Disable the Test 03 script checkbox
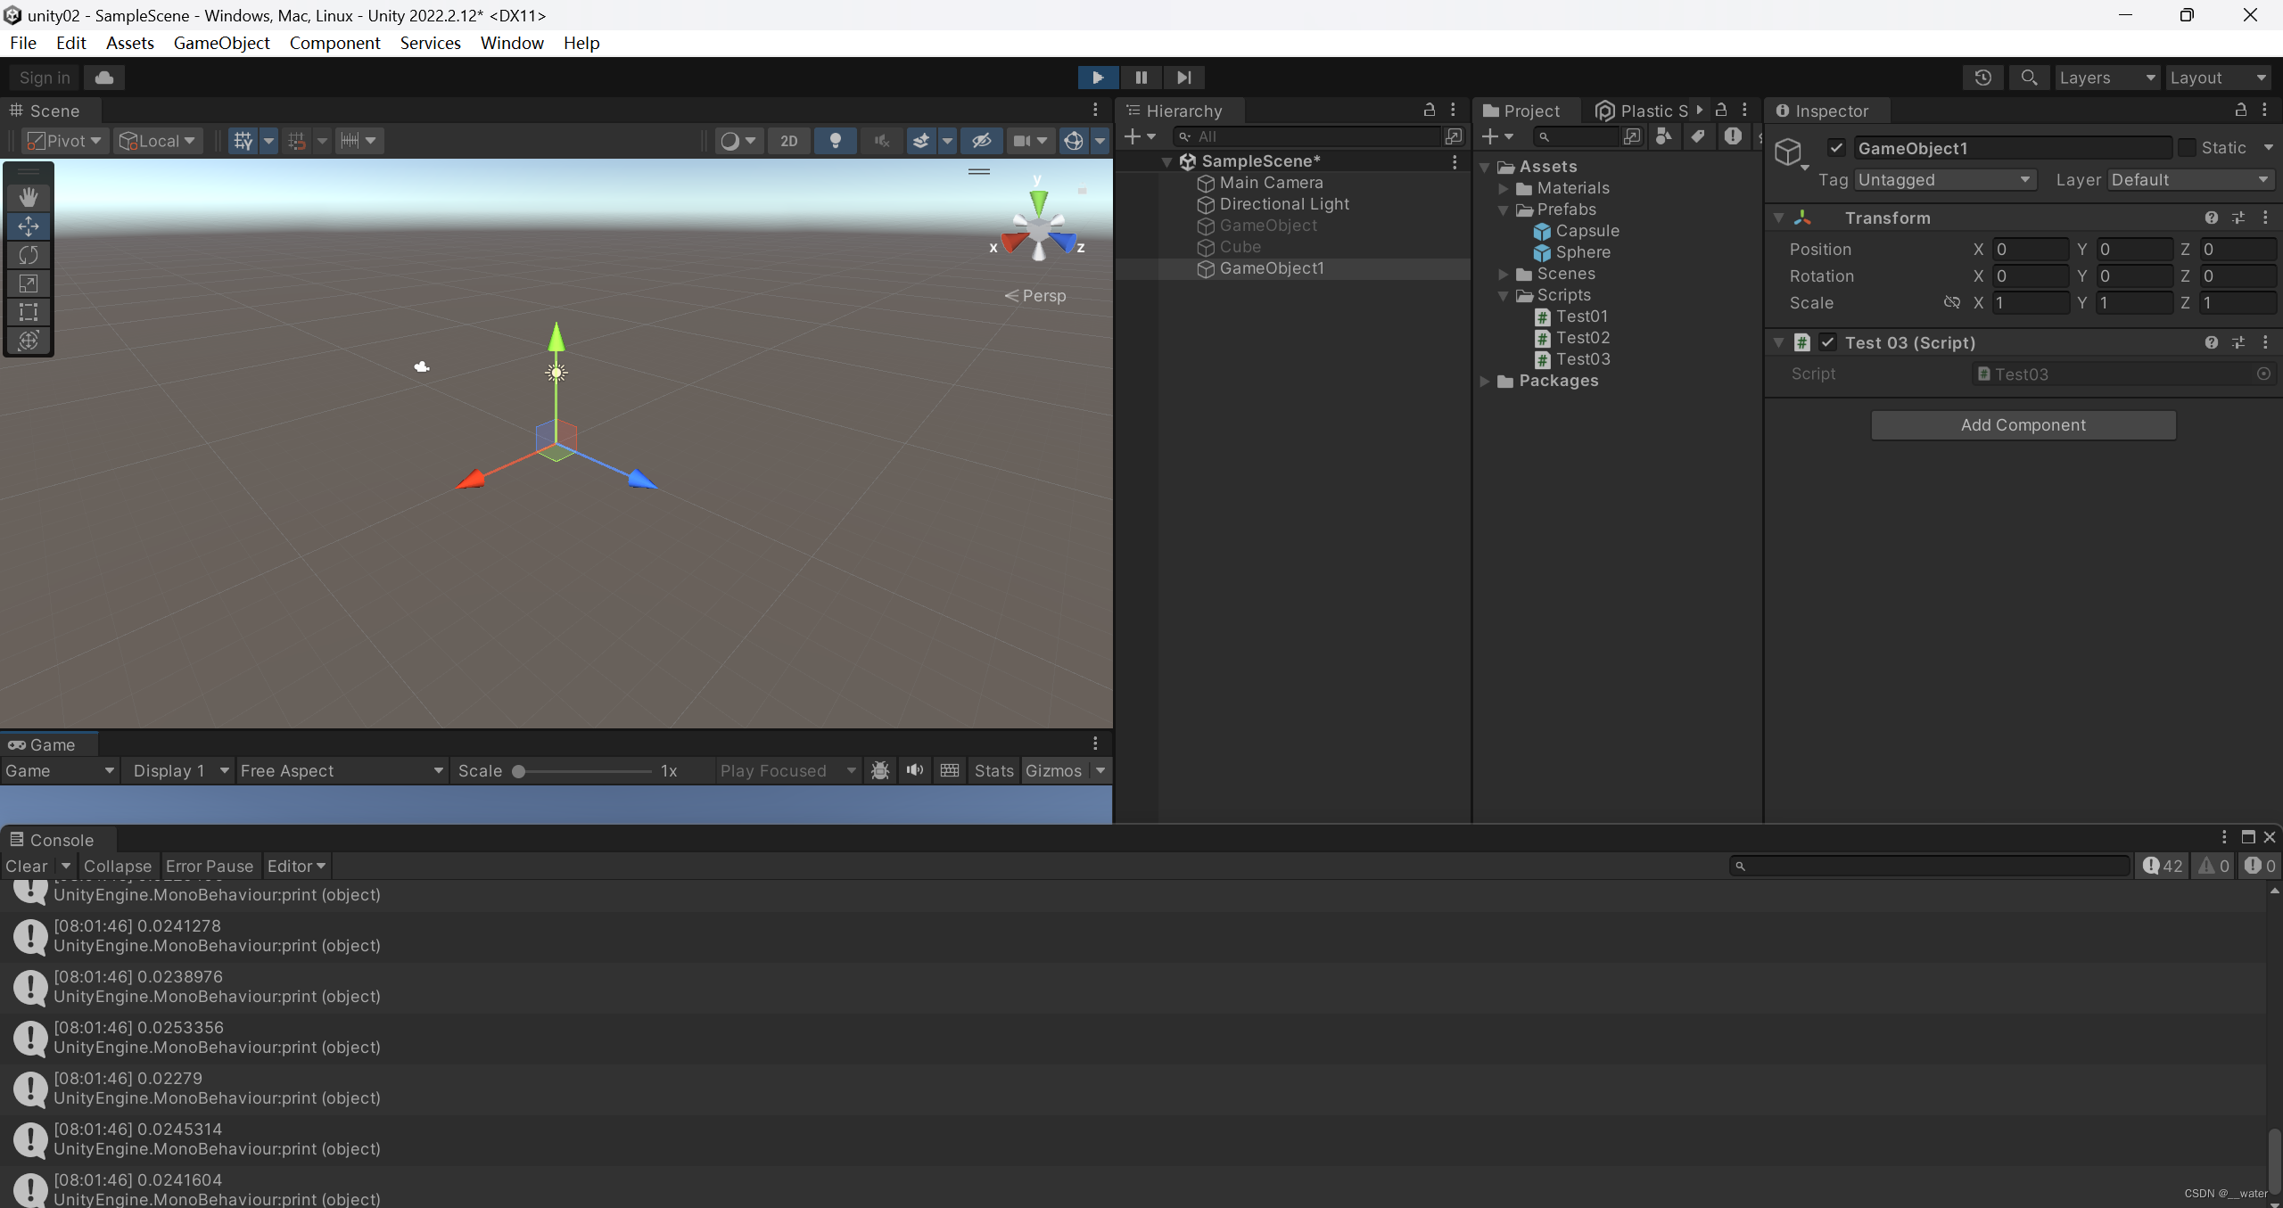 pyautogui.click(x=1826, y=342)
